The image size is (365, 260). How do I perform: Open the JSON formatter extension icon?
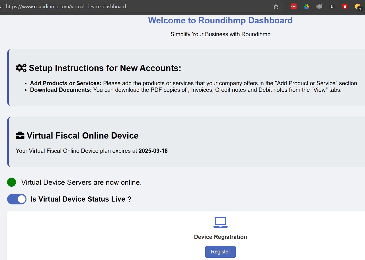coord(332,6)
